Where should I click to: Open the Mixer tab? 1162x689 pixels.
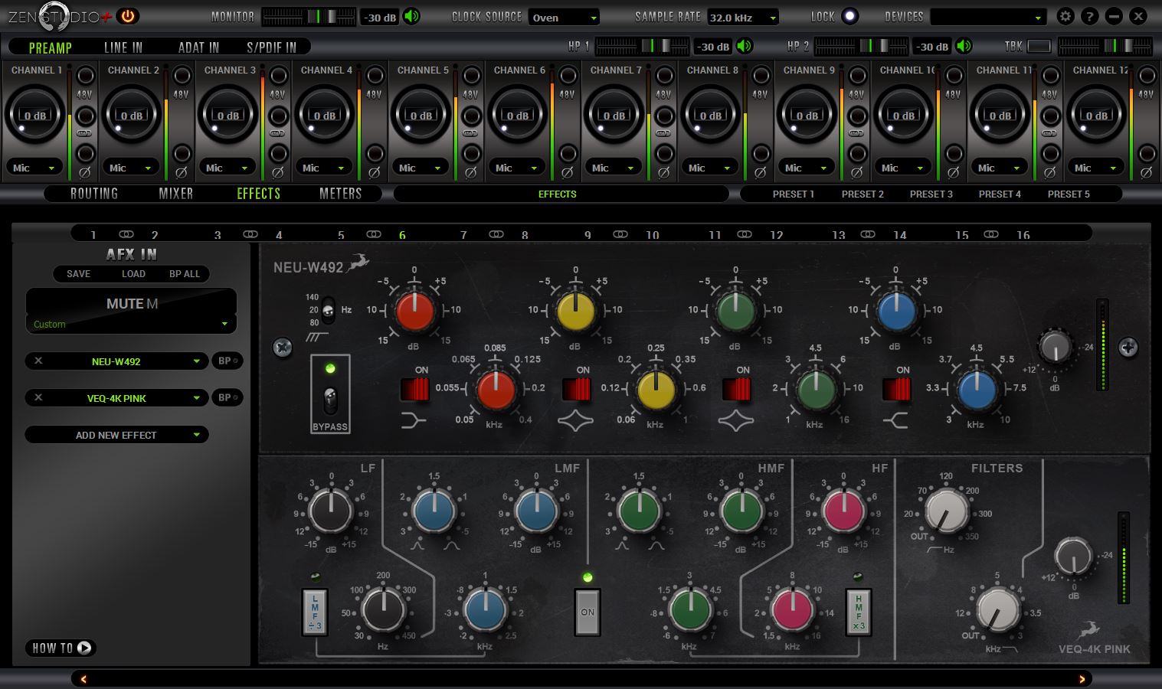pos(175,194)
